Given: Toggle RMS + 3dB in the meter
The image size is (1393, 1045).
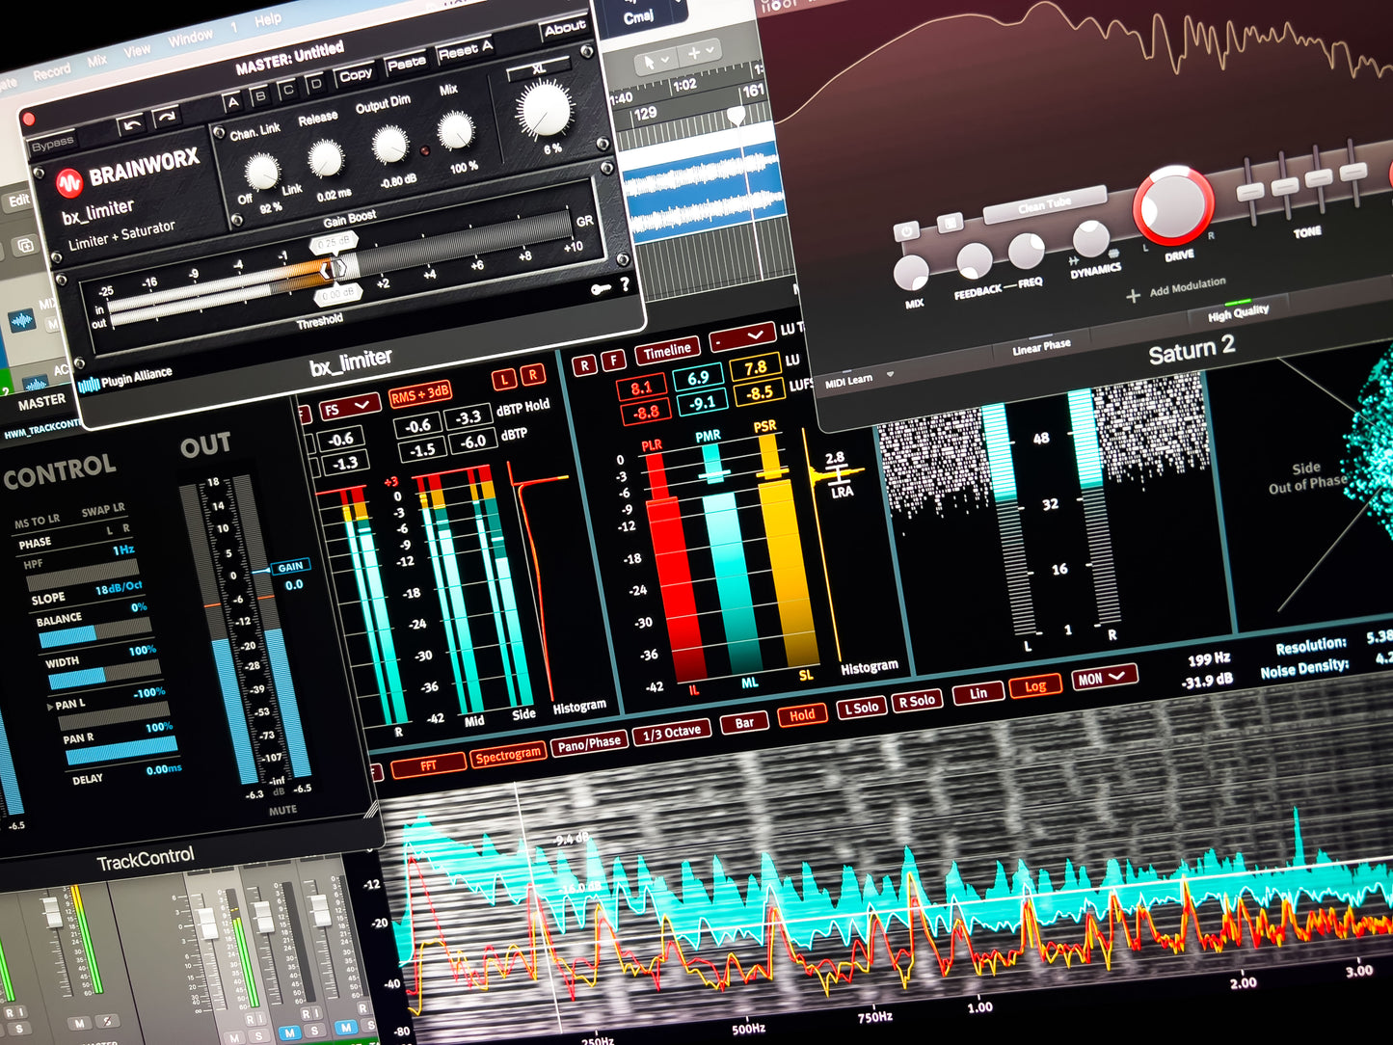Looking at the screenshot, I should click(420, 394).
